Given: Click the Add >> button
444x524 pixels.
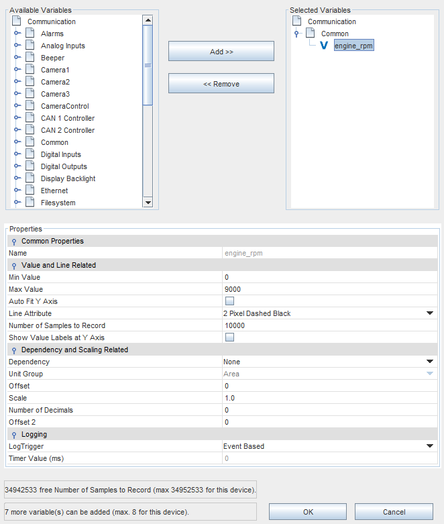Looking at the screenshot, I should (x=221, y=51).
